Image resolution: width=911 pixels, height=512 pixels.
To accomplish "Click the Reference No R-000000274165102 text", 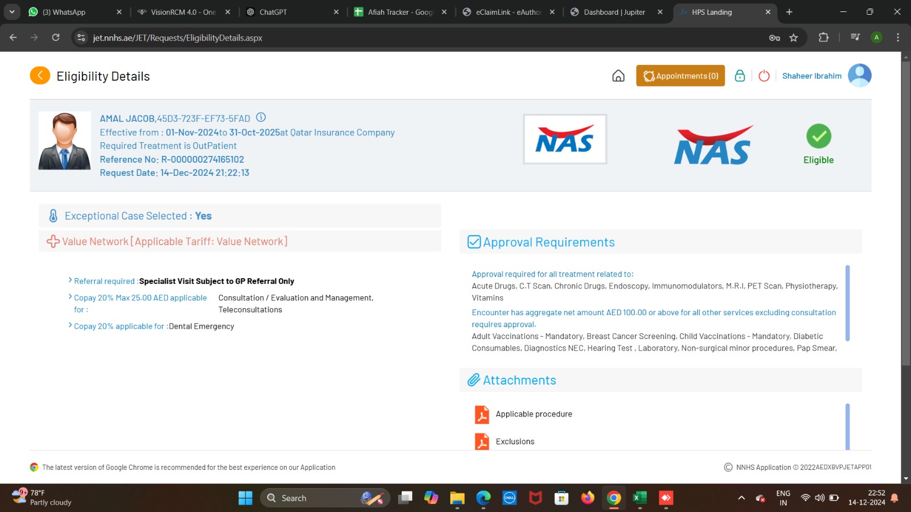I will click(x=172, y=159).
